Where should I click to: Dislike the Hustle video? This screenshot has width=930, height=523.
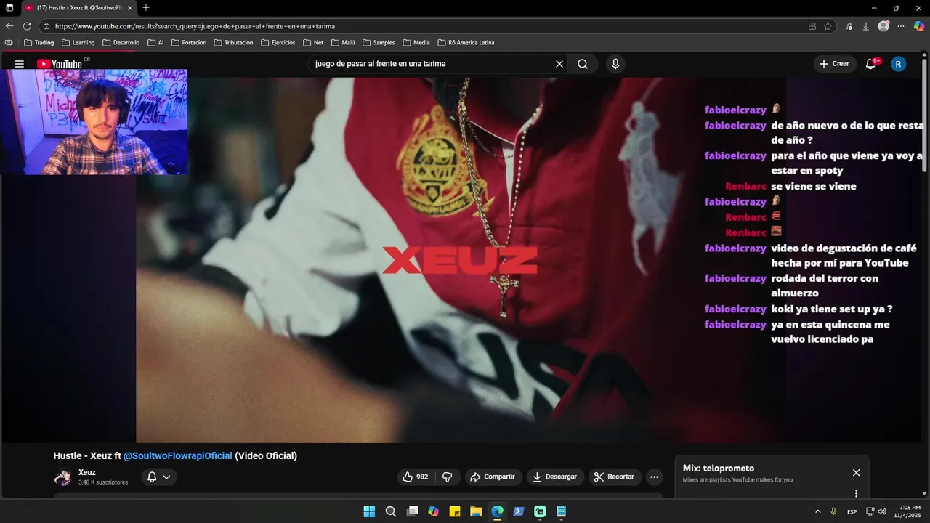pyautogui.click(x=447, y=477)
